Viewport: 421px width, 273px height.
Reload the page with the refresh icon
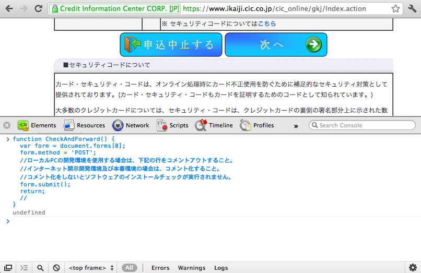[38, 8]
